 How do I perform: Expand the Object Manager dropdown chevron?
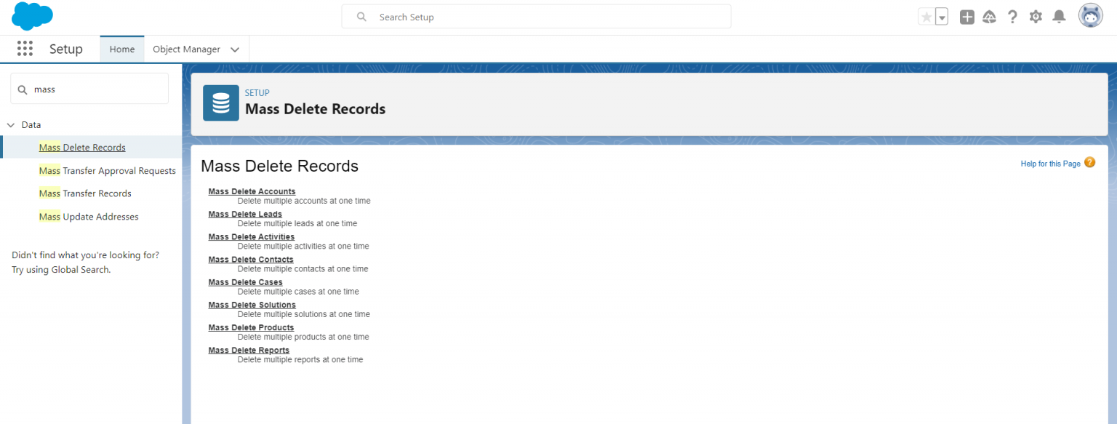234,49
